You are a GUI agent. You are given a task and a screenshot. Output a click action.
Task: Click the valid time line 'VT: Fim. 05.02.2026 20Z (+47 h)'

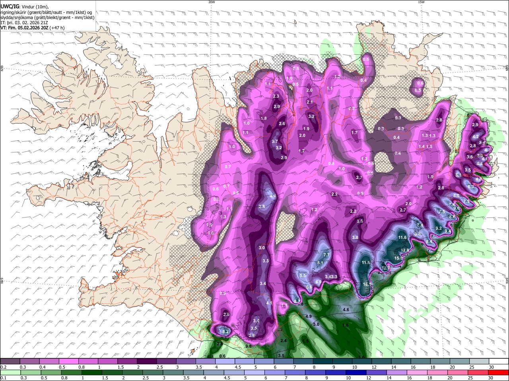(33, 28)
